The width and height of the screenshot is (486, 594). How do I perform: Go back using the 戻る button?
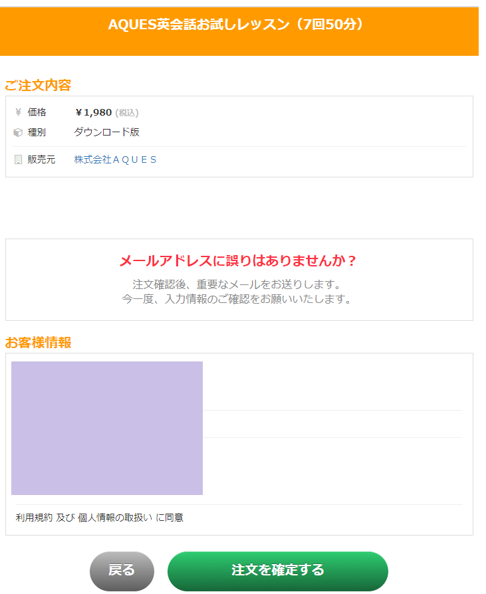[x=122, y=571]
